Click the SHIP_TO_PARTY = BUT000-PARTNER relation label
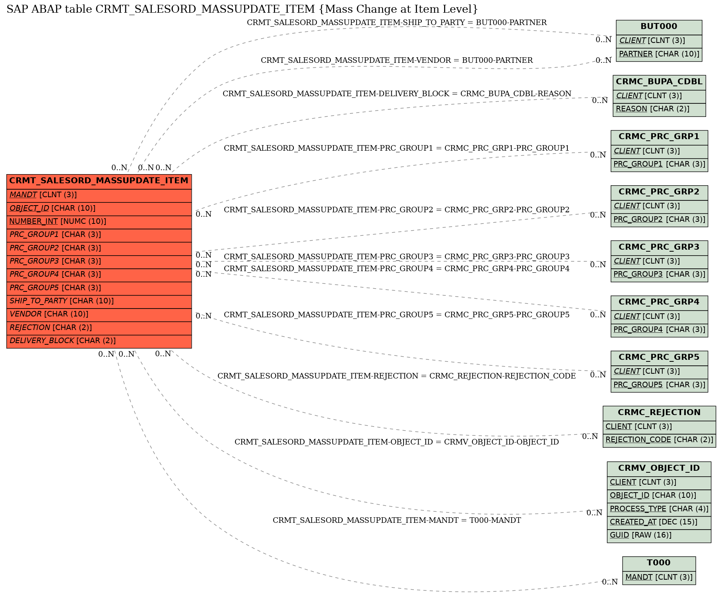The image size is (722, 594). click(x=397, y=23)
